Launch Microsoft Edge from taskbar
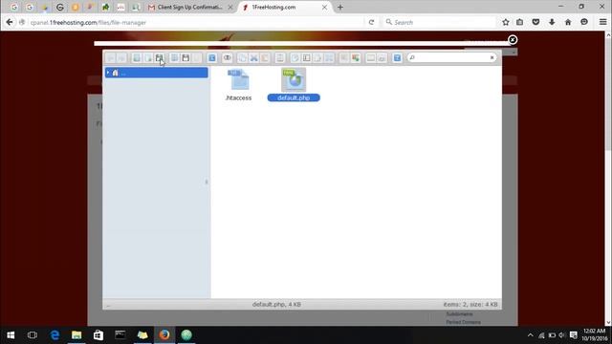612x344 pixels. (x=55, y=335)
